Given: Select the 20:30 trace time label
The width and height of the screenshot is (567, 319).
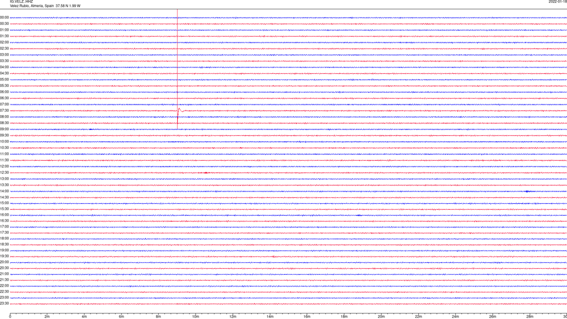Looking at the screenshot, I should pyautogui.click(x=4, y=268).
